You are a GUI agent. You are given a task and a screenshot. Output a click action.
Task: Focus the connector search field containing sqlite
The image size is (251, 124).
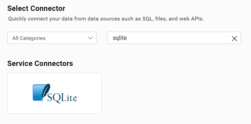click(174, 38)
